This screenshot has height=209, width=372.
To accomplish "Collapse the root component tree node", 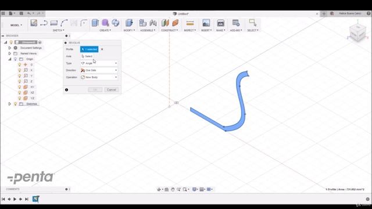I will tap(5, 42).
